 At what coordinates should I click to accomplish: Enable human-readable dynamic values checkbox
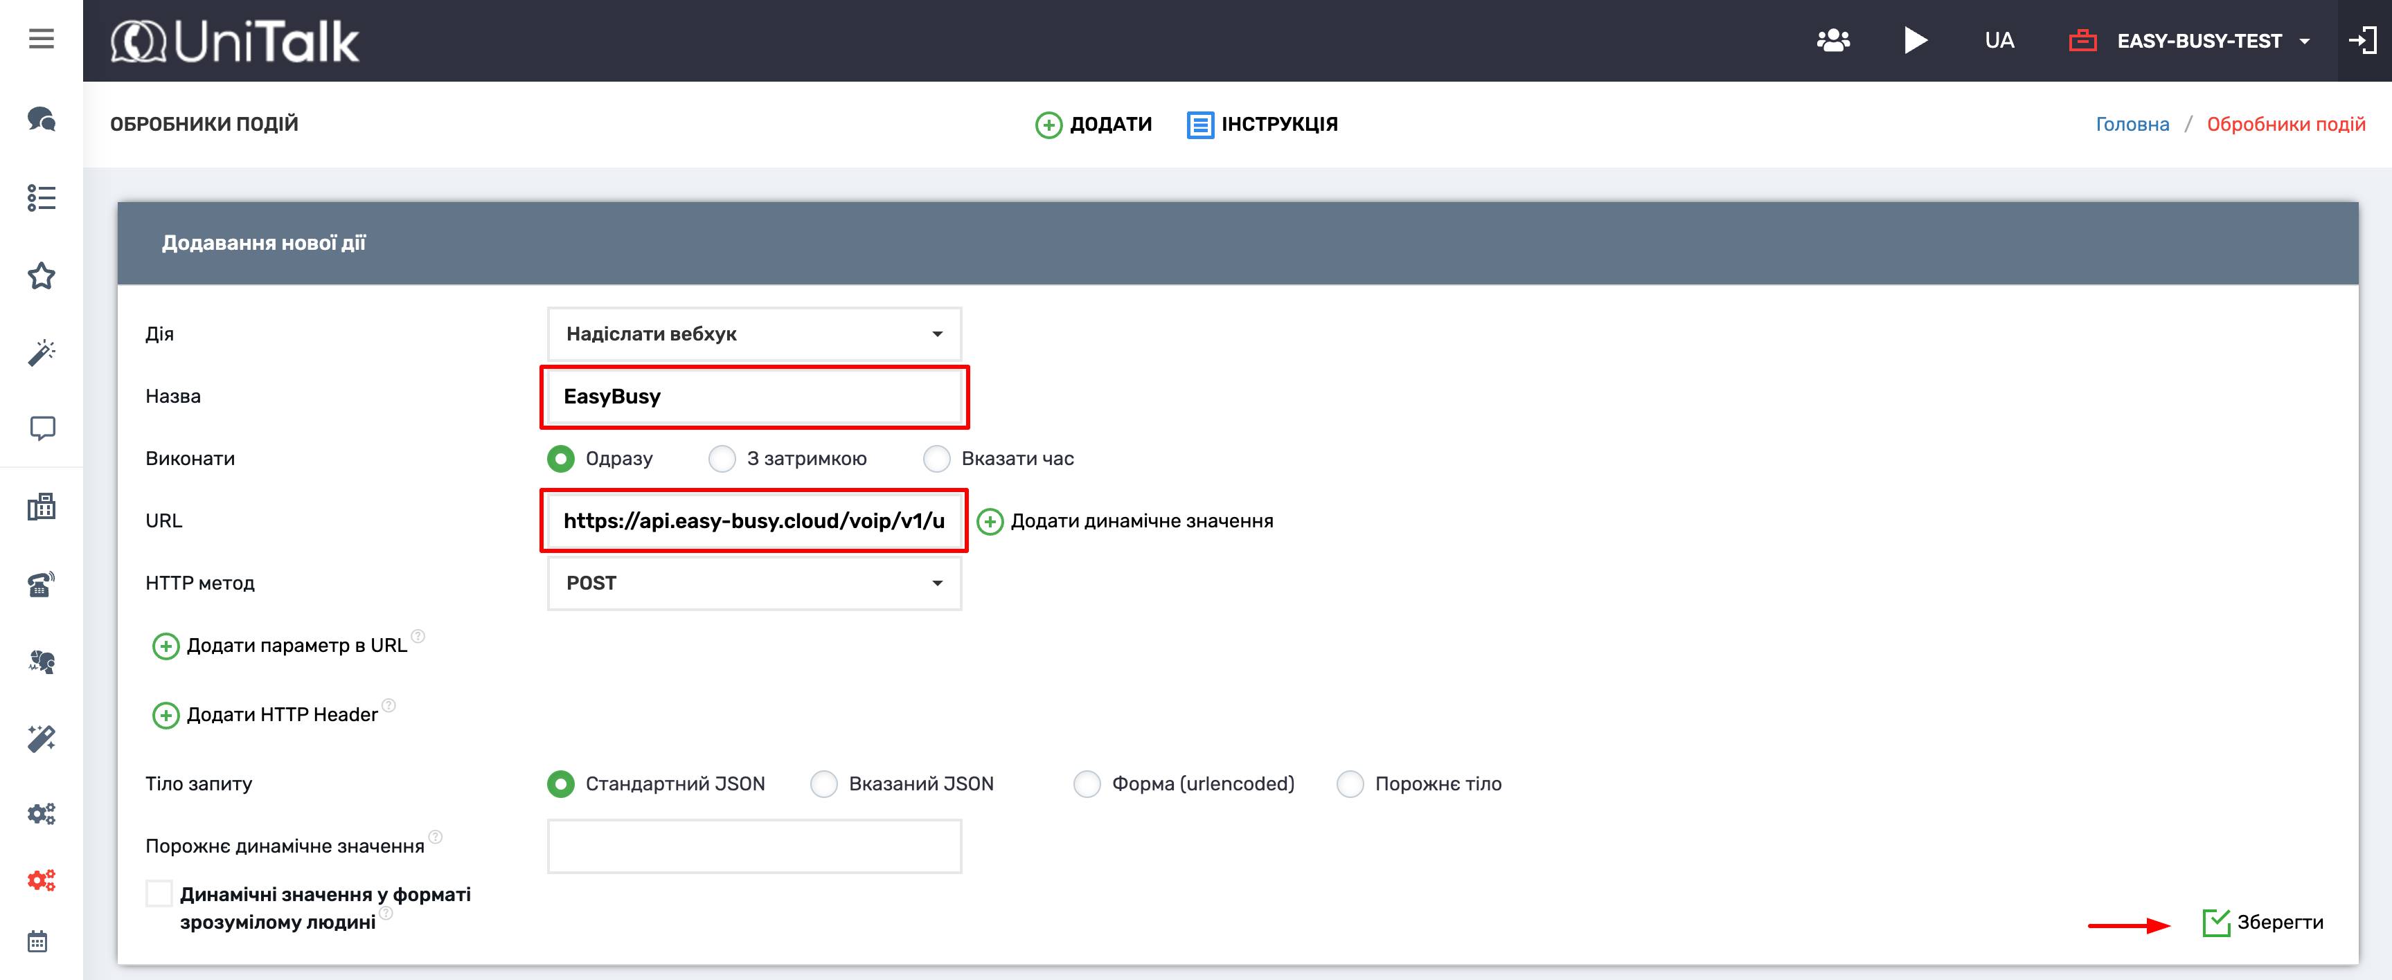[159, 893]
